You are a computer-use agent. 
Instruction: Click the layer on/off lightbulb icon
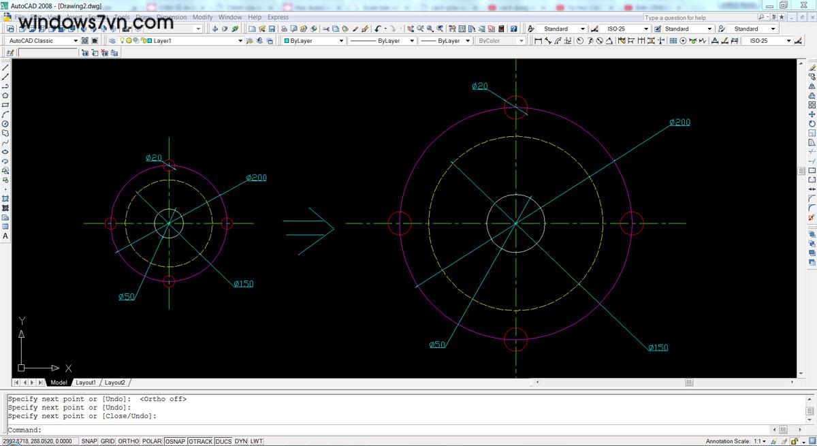click(x=122, y=40)
